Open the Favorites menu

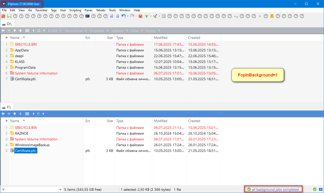tap(41, 10)
